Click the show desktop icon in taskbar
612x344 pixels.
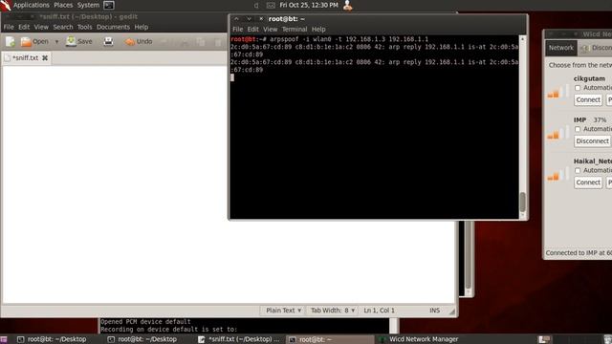tap(4, 339)
